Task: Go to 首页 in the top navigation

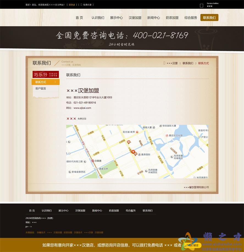Action: (79, 18)
